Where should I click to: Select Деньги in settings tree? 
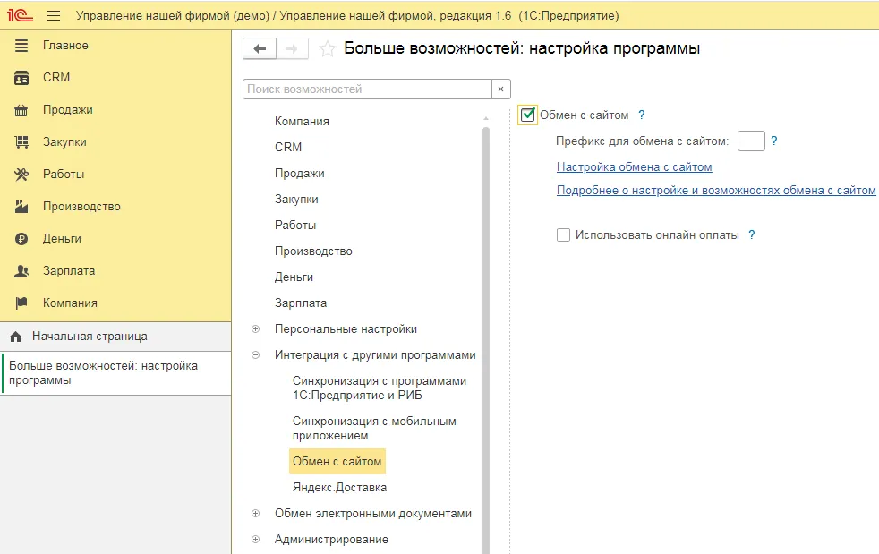click(294, 277)
